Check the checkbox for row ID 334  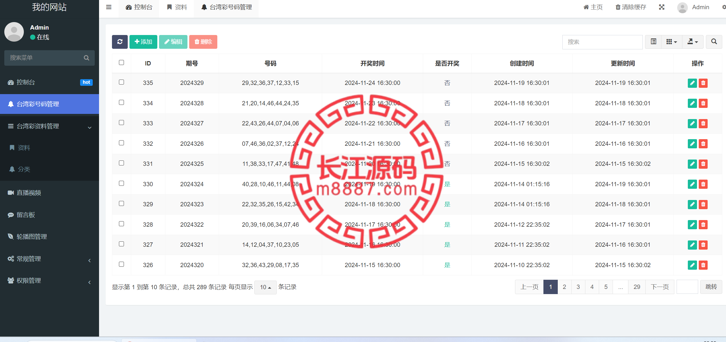tap(121, 102)
